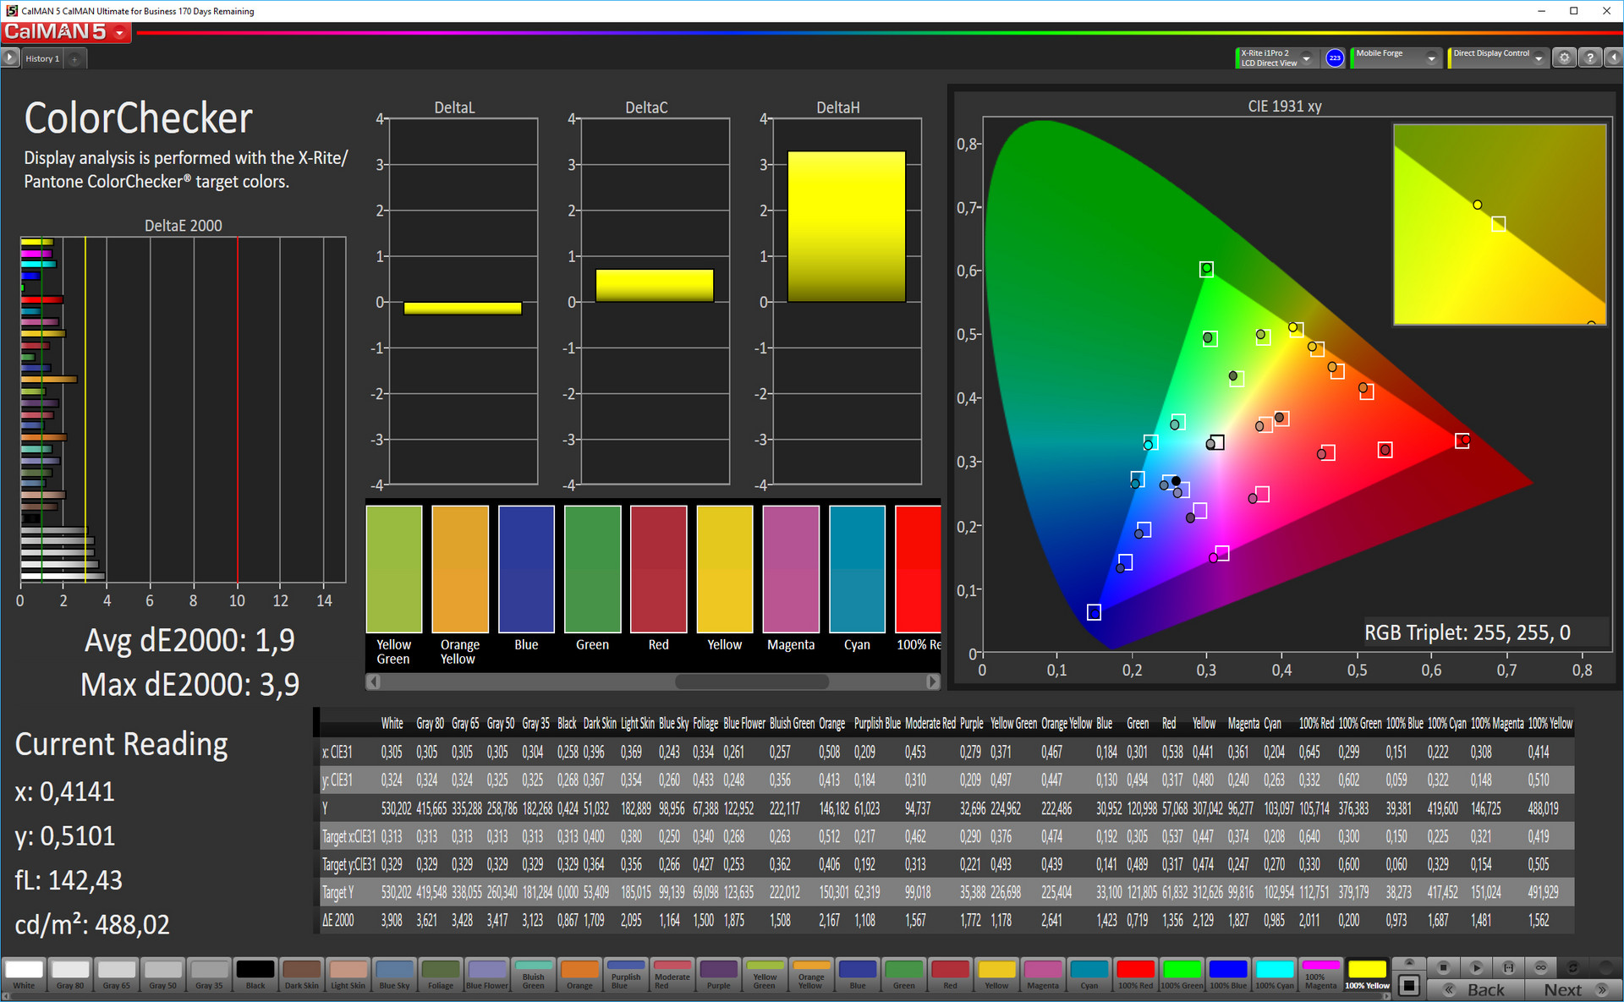Select the Dark Skin color patch
The width and height of the screenshot is (1624, 1002).
pyautogui.click(x=301, y=973)
